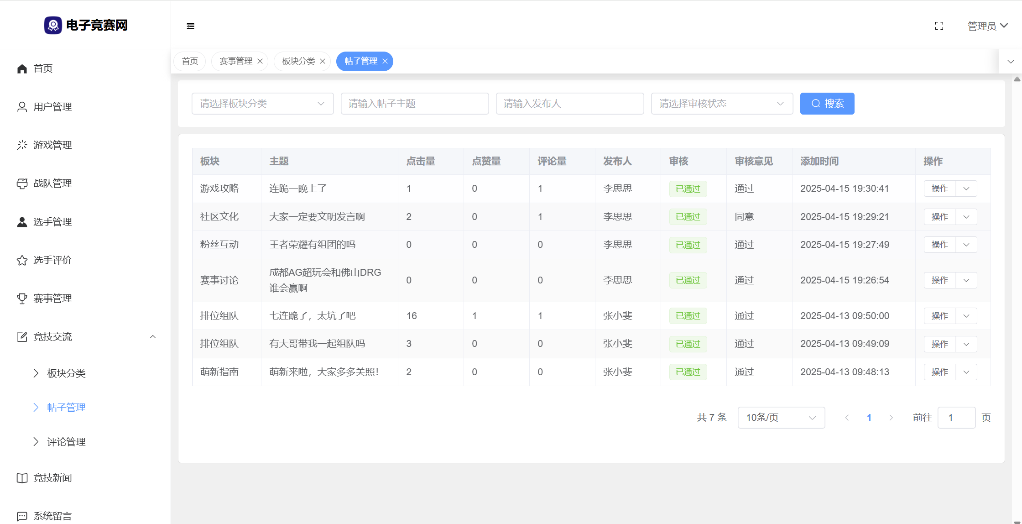Click the sidebar collapse hamburger icon
The width and height of the screenshot is (1022, 524).
point(191,26)
